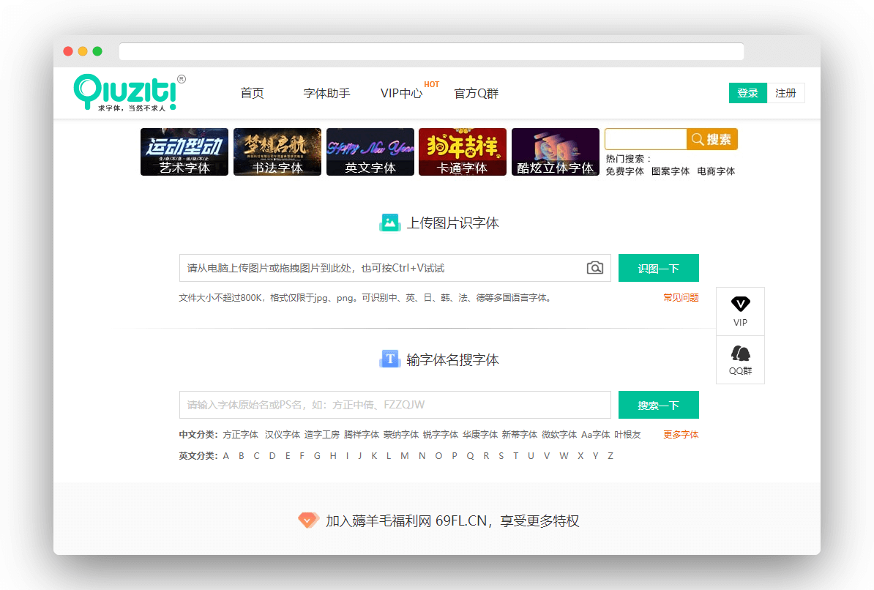Select English category letter M

405,455
